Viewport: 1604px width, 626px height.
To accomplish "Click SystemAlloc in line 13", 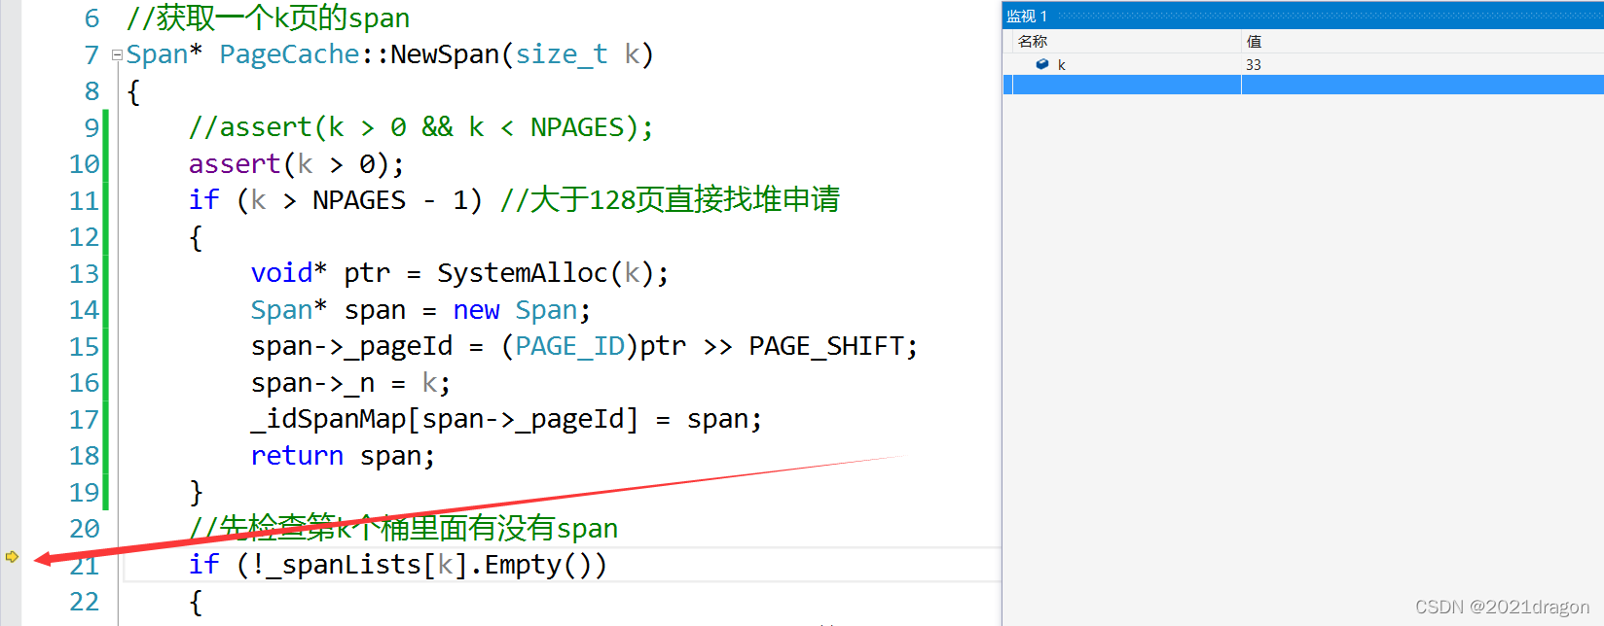I will coord(523,273).
